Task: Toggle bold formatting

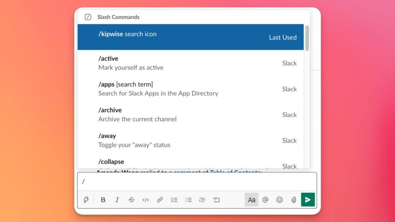Action: [x=103, y=200]
